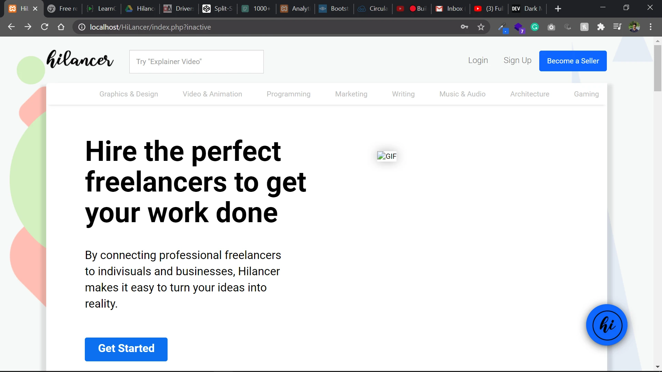The width and height of the screenshot is (662, 372).
Task: Switch to the 1000+ tab
Action: point(257,9)
